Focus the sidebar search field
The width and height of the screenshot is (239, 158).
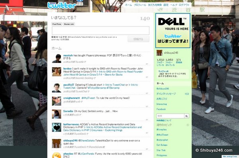(x=170, y=116)
